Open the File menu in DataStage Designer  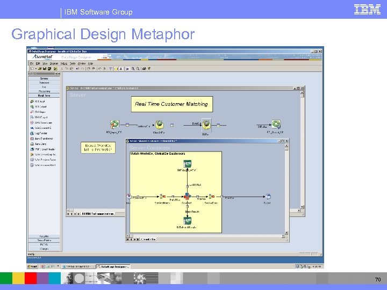(x=32, y=63)
